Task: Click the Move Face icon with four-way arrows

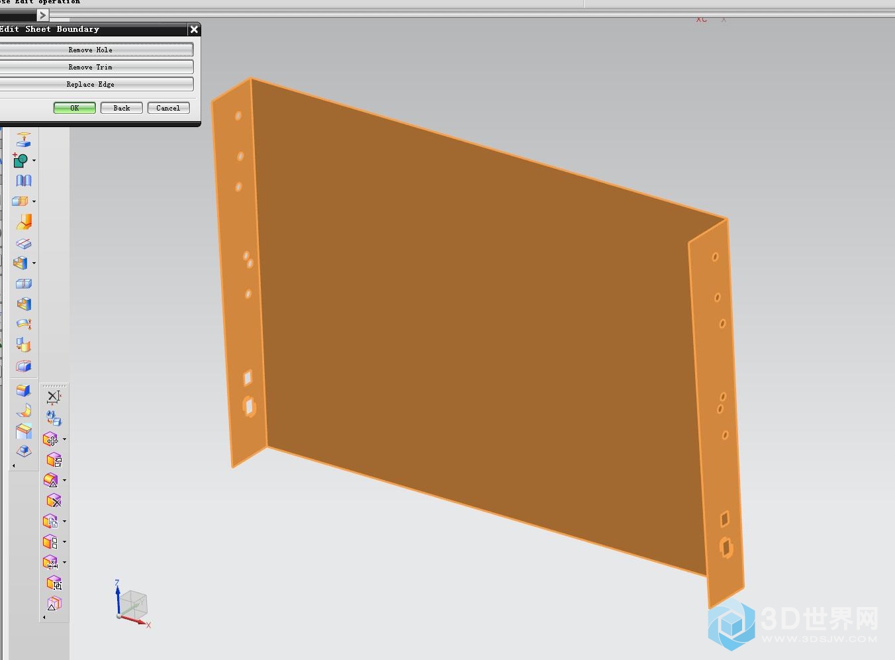Action: click(x=51, y=439)
